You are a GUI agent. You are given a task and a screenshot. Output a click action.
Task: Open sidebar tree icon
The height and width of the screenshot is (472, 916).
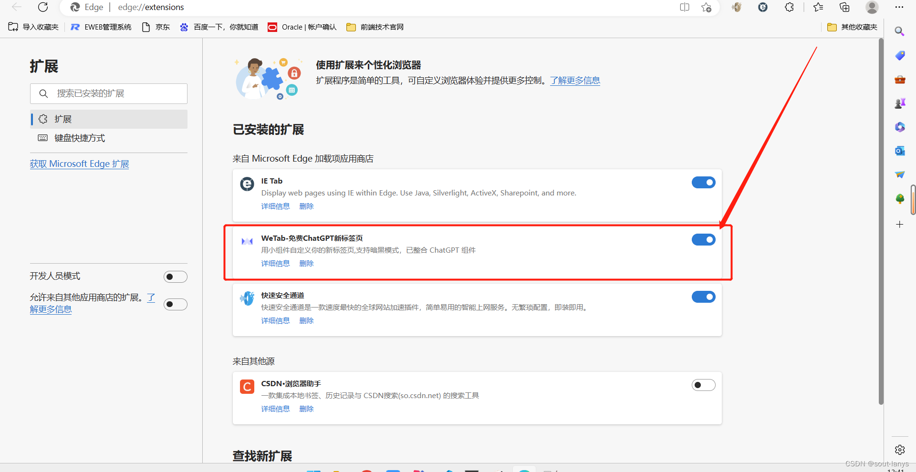coord(900,199)
